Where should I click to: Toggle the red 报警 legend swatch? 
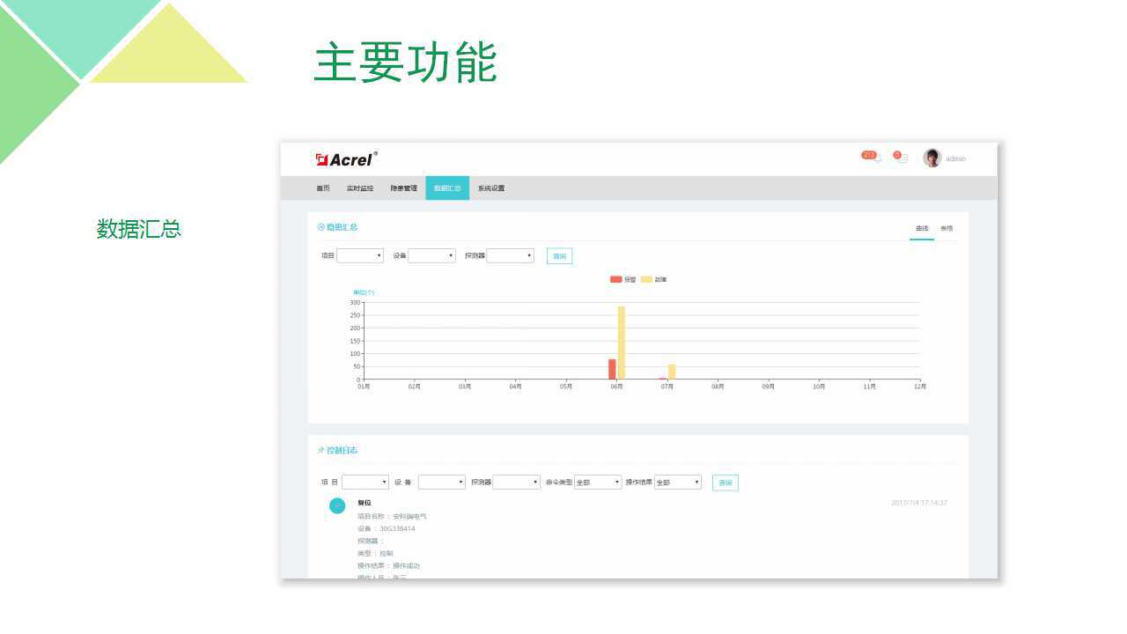coord(616,280)
